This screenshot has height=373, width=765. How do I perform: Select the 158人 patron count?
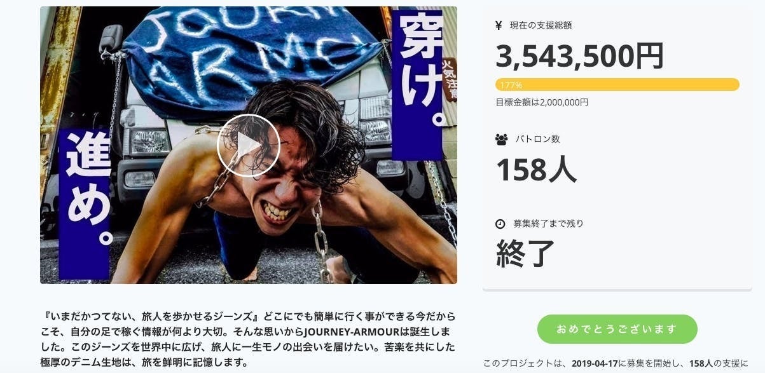click(x=536, y=170)
